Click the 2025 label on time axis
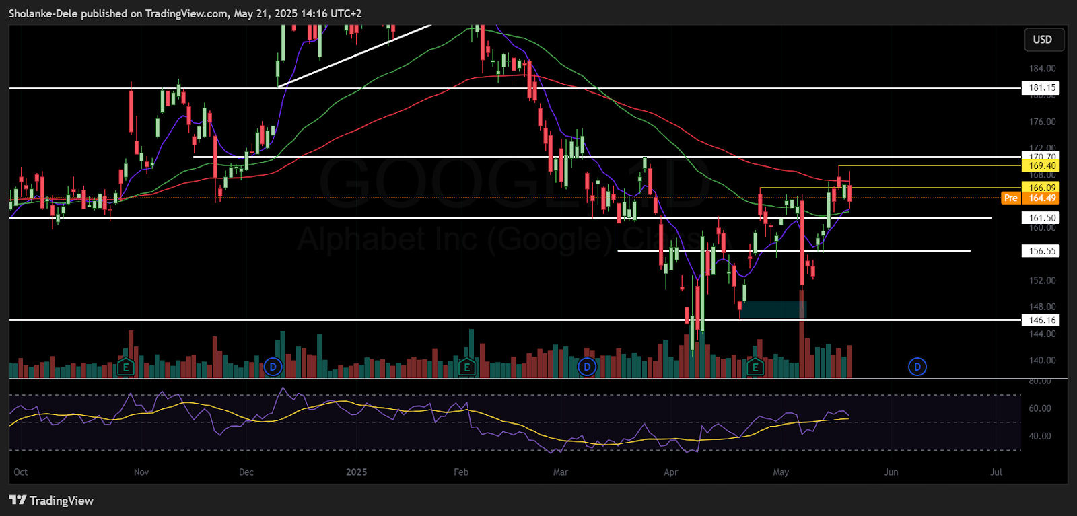The height and width of the screenshot is (516, 1077). coord(357,472)
